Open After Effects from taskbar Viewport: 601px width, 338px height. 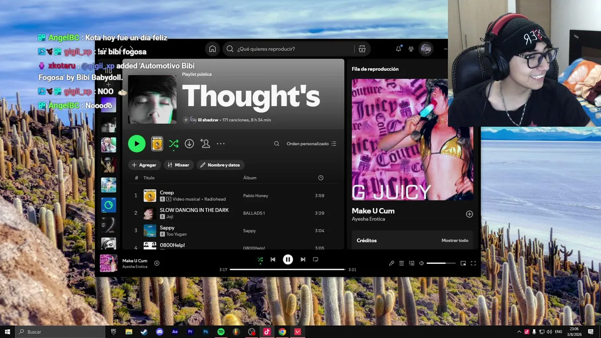[175, 332]
